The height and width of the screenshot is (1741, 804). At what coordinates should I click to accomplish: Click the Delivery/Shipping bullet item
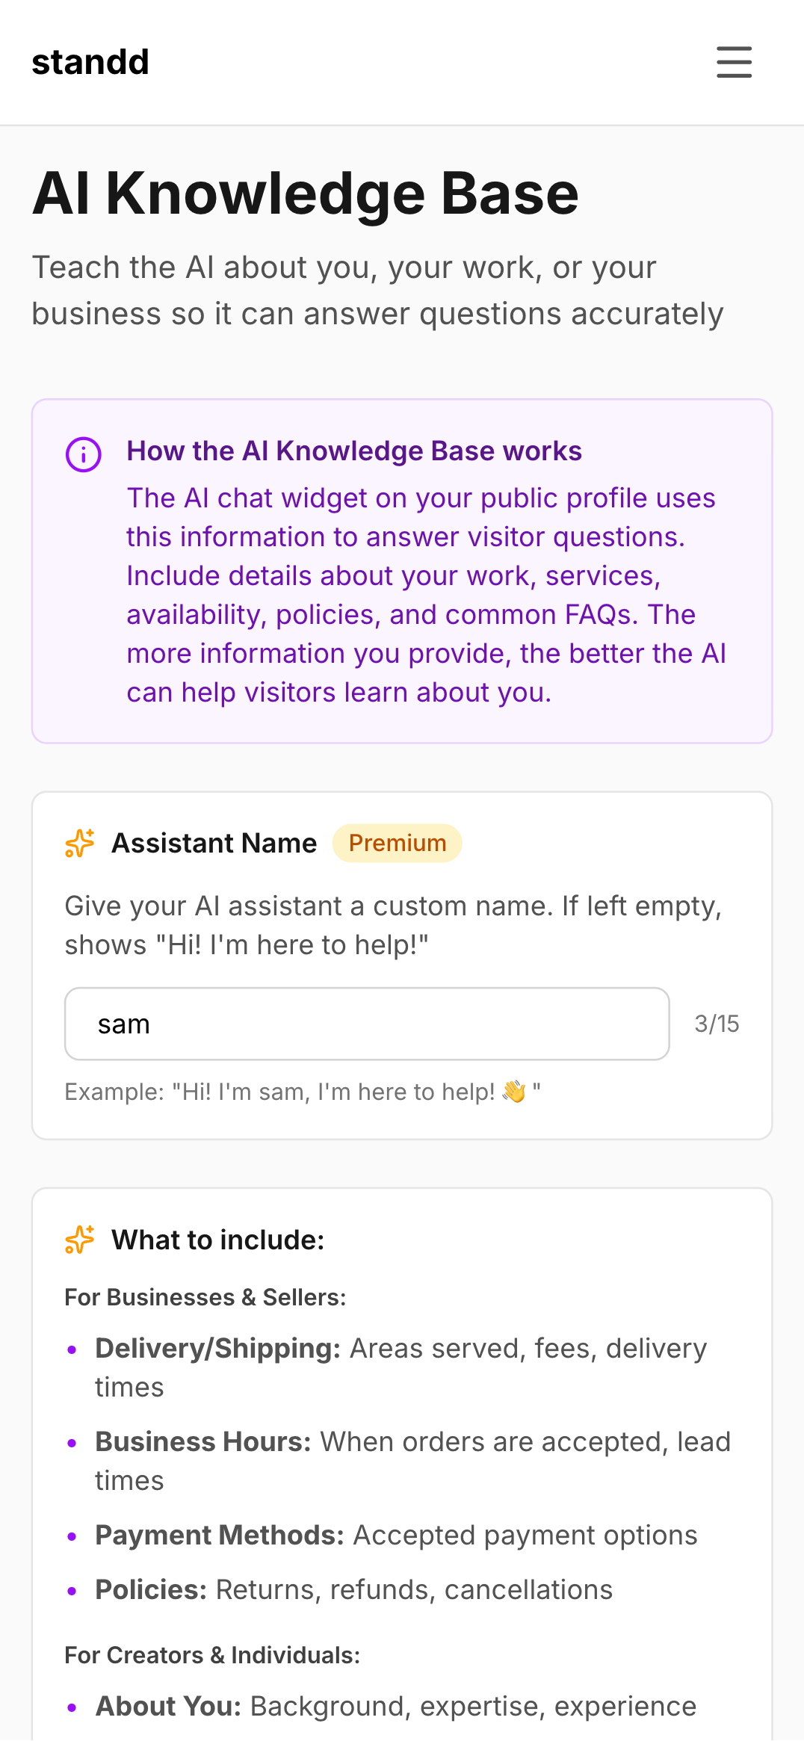click(x=401, y=1367)
